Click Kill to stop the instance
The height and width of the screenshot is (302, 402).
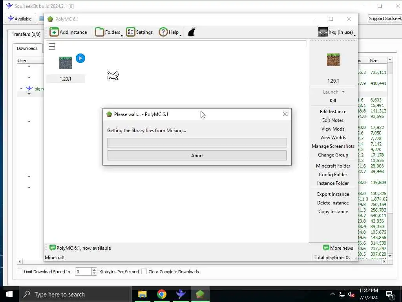[x=333, y=101]
